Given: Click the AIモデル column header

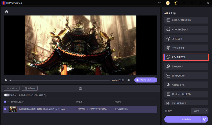Looking at the screenshot, I should (118, 102).
